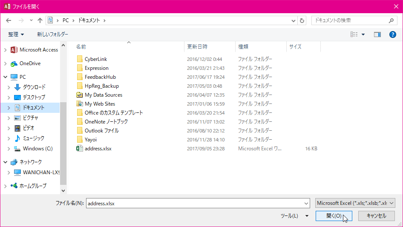Click the ビデオ video icon
The height and width of the screenshot is (227, 403).
(x=17, y=128)
